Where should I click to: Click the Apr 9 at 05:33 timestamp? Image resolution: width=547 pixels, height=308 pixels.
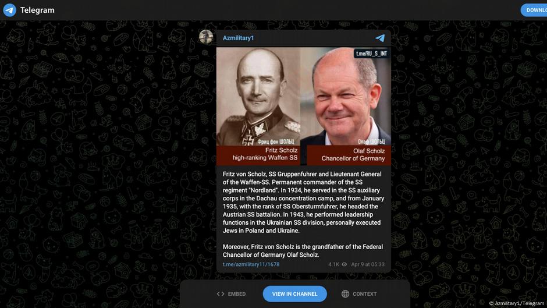tap(368, 264)
